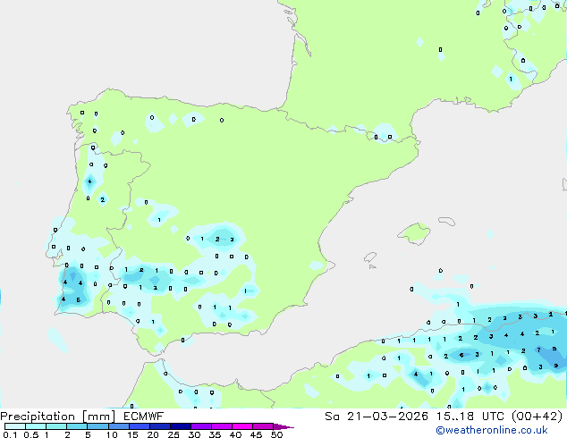Click the legend label '0.1'

pos(10,434)
